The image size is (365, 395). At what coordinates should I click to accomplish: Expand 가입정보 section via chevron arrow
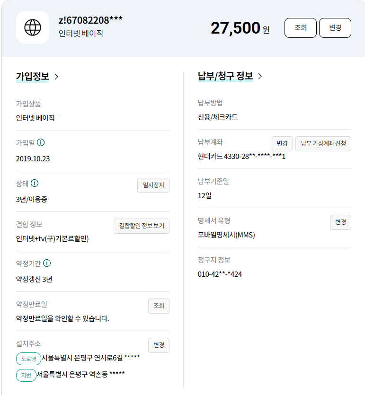point(56,77)
